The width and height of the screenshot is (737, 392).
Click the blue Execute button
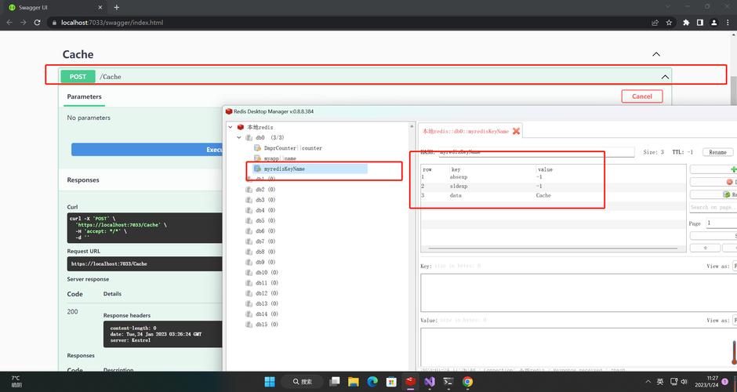(147, 150)
